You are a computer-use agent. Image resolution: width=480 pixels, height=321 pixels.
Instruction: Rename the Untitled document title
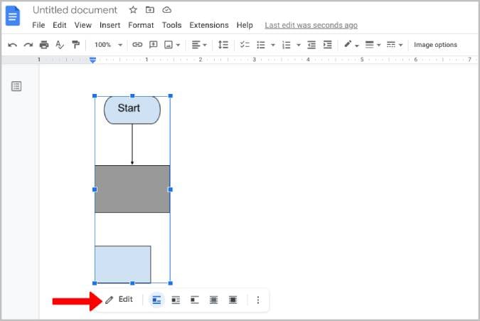[x=75, y=10]
